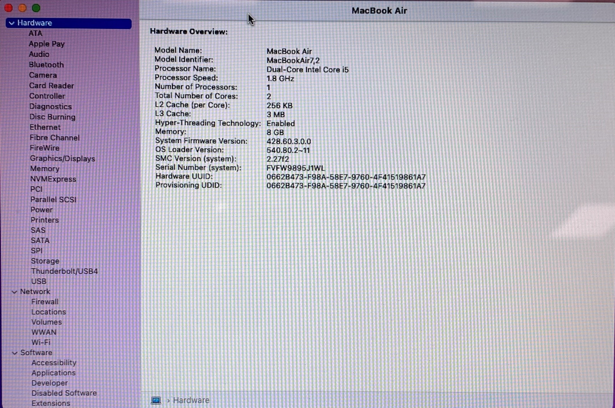Open the FireWire entry

45,148
